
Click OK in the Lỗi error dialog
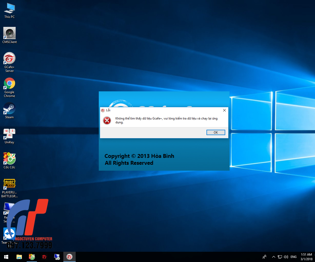[x=216, y=132]
